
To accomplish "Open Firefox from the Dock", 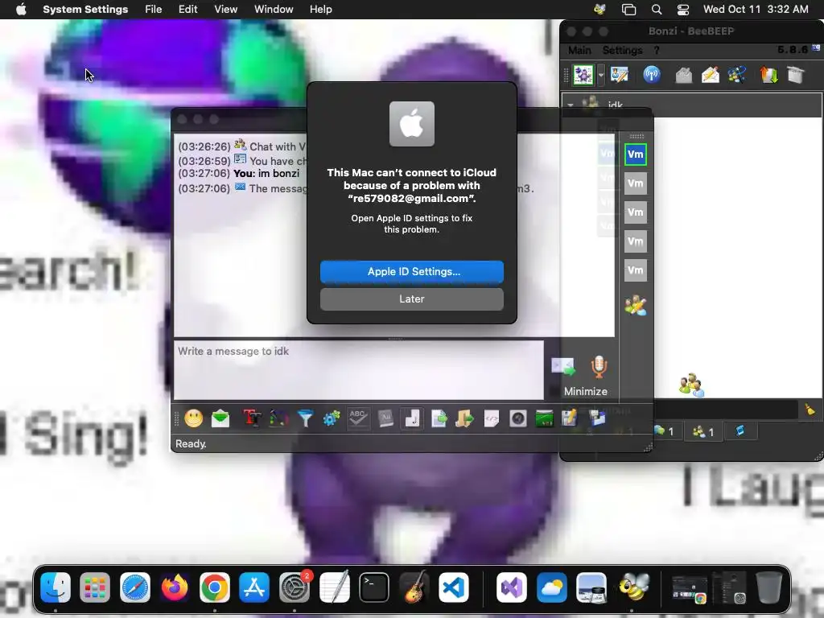I will point(175,587).
